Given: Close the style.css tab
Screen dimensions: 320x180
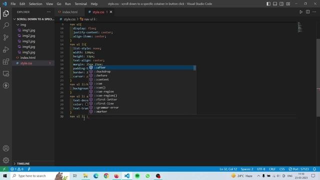Looking at the screenshot, I should click(111, 12).
